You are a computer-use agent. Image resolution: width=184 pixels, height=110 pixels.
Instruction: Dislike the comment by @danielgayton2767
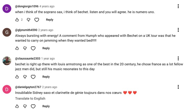pos(25,106)
